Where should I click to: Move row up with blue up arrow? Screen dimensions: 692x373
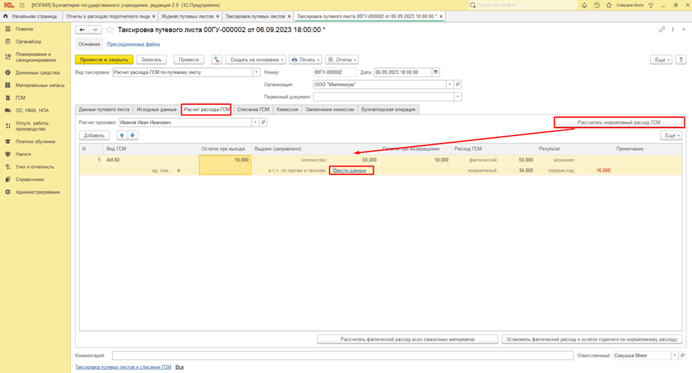(x=122, y=135)
